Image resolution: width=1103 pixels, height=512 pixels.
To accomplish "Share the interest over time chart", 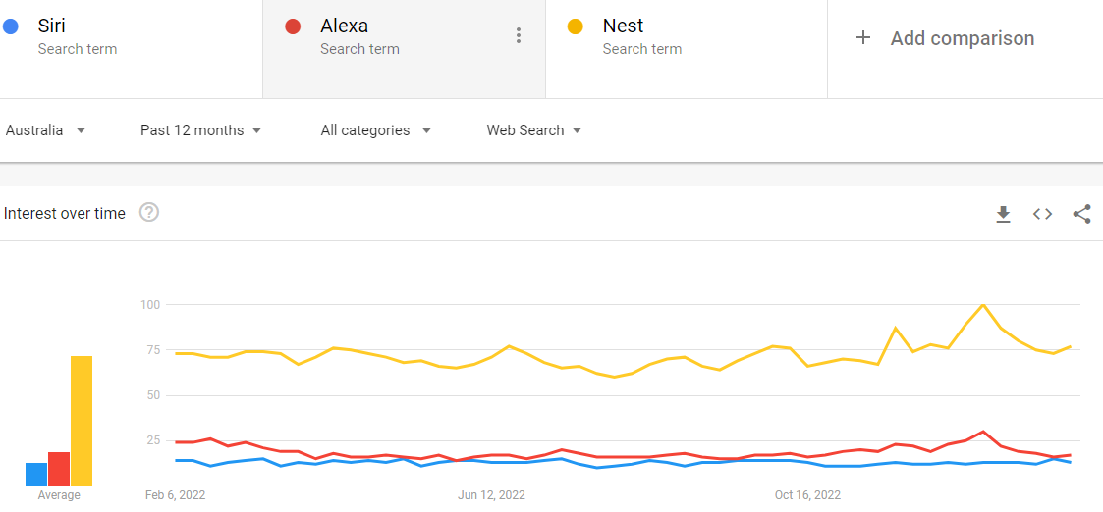I will coord(1081,214).
